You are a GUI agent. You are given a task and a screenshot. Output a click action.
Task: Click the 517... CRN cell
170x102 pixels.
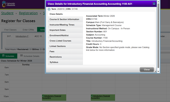click(10, 36)
